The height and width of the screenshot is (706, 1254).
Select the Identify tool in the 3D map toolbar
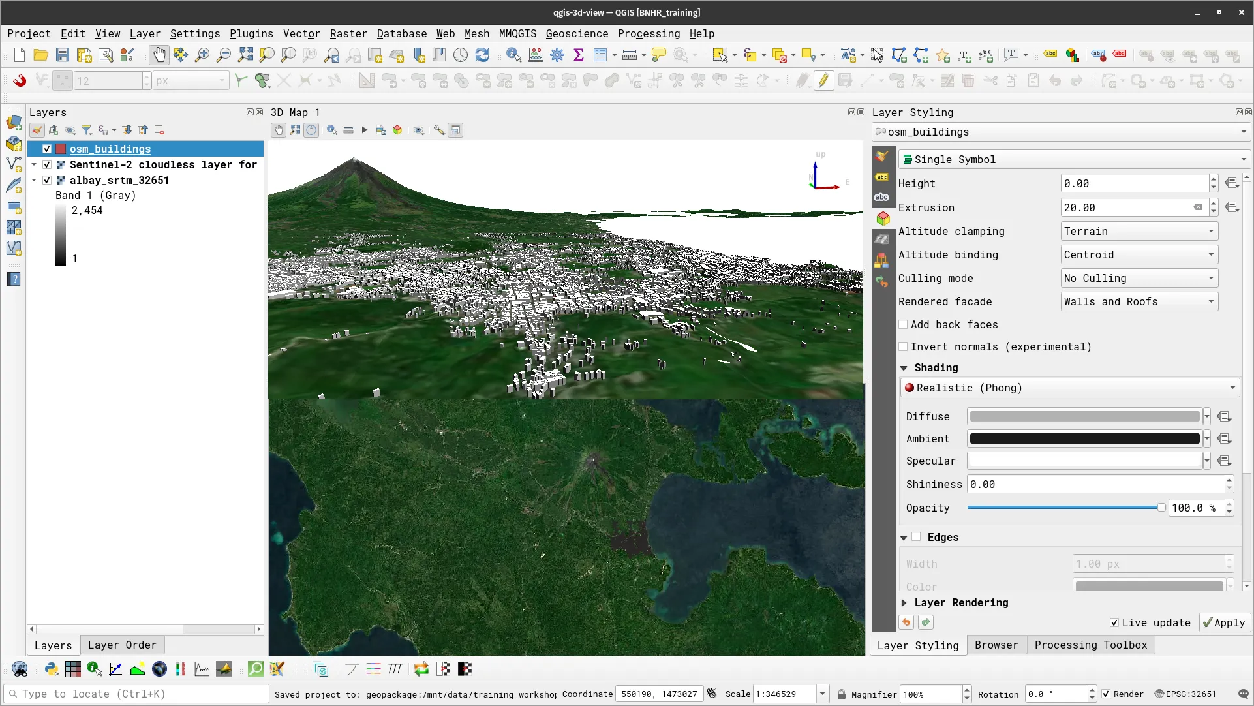[331, 130]
